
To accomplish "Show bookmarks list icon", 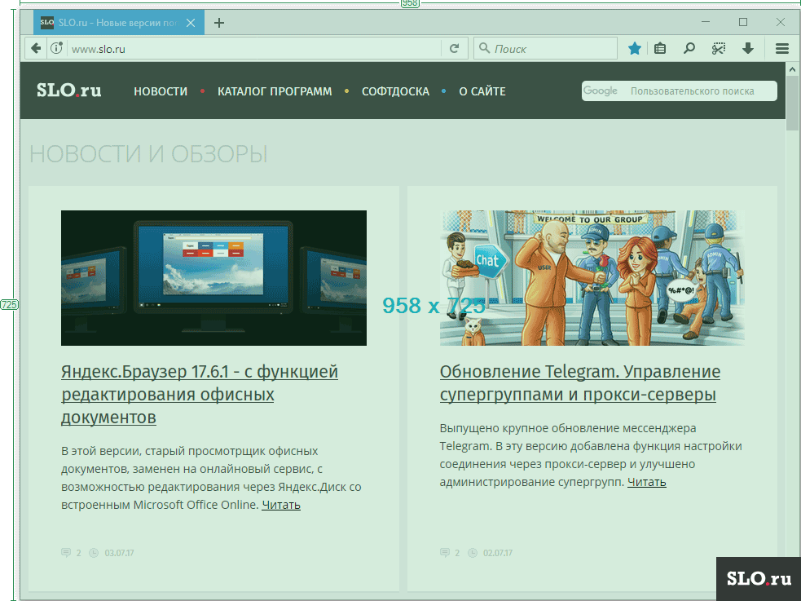I will coord(660,49).
